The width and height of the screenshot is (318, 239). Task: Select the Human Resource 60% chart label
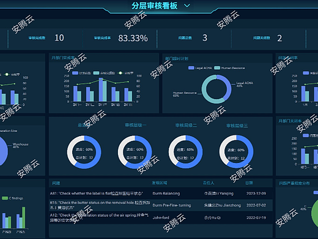pos(185,94)
